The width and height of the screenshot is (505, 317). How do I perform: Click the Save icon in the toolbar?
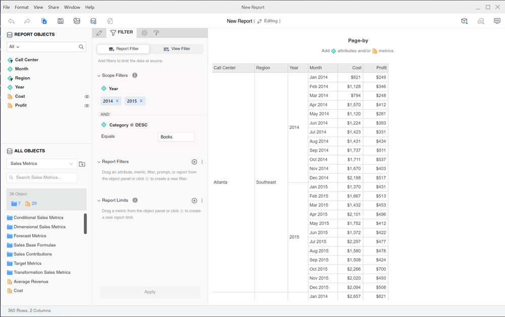click(61, 21)
